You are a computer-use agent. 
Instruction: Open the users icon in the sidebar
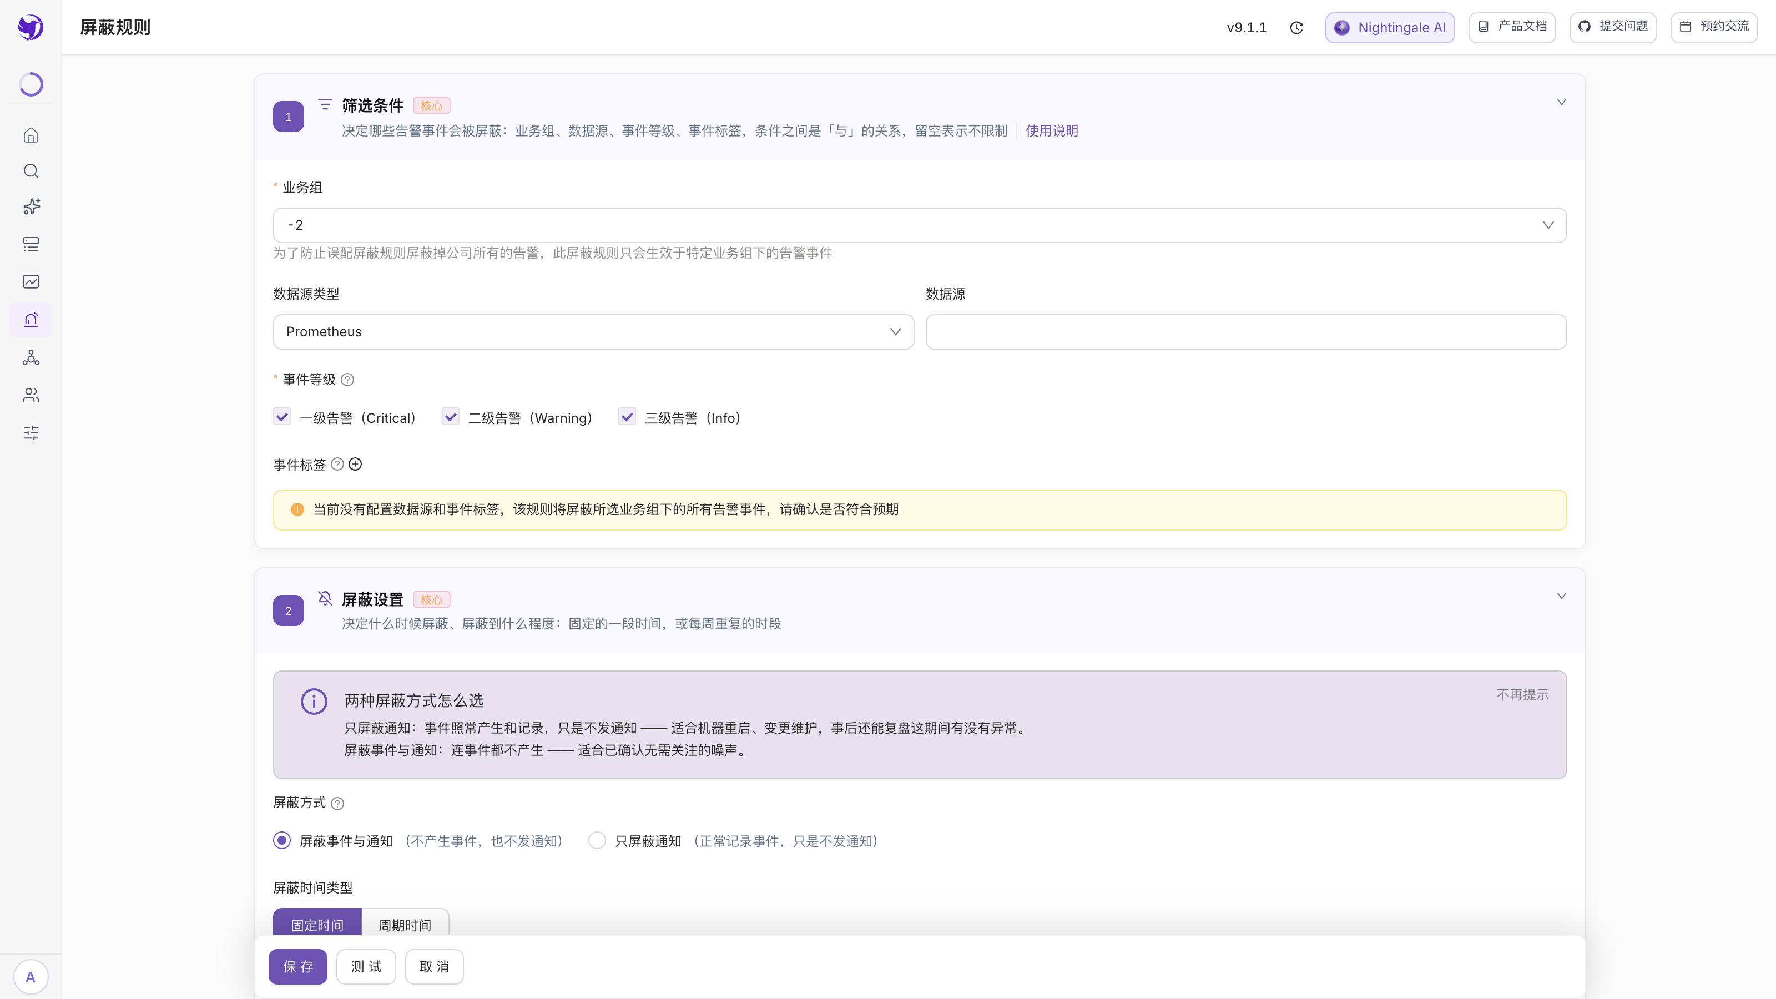point(31,395)
